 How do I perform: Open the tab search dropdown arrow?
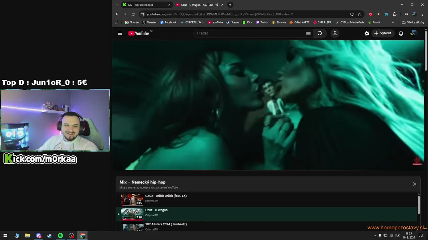tap(116, 5)
